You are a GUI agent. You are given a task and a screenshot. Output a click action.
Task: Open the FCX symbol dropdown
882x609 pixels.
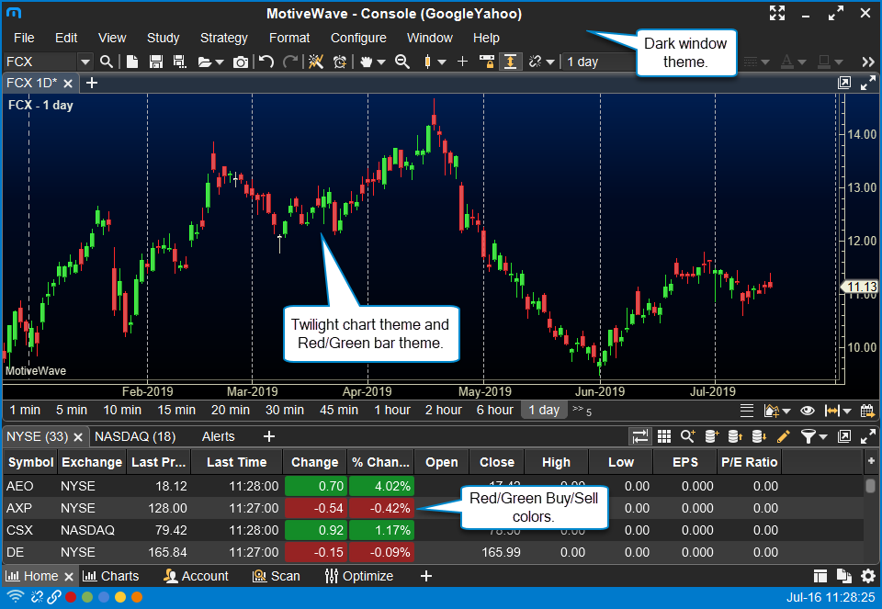[85, 62]
